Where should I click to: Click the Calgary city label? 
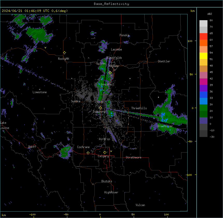tap(103, 156)
